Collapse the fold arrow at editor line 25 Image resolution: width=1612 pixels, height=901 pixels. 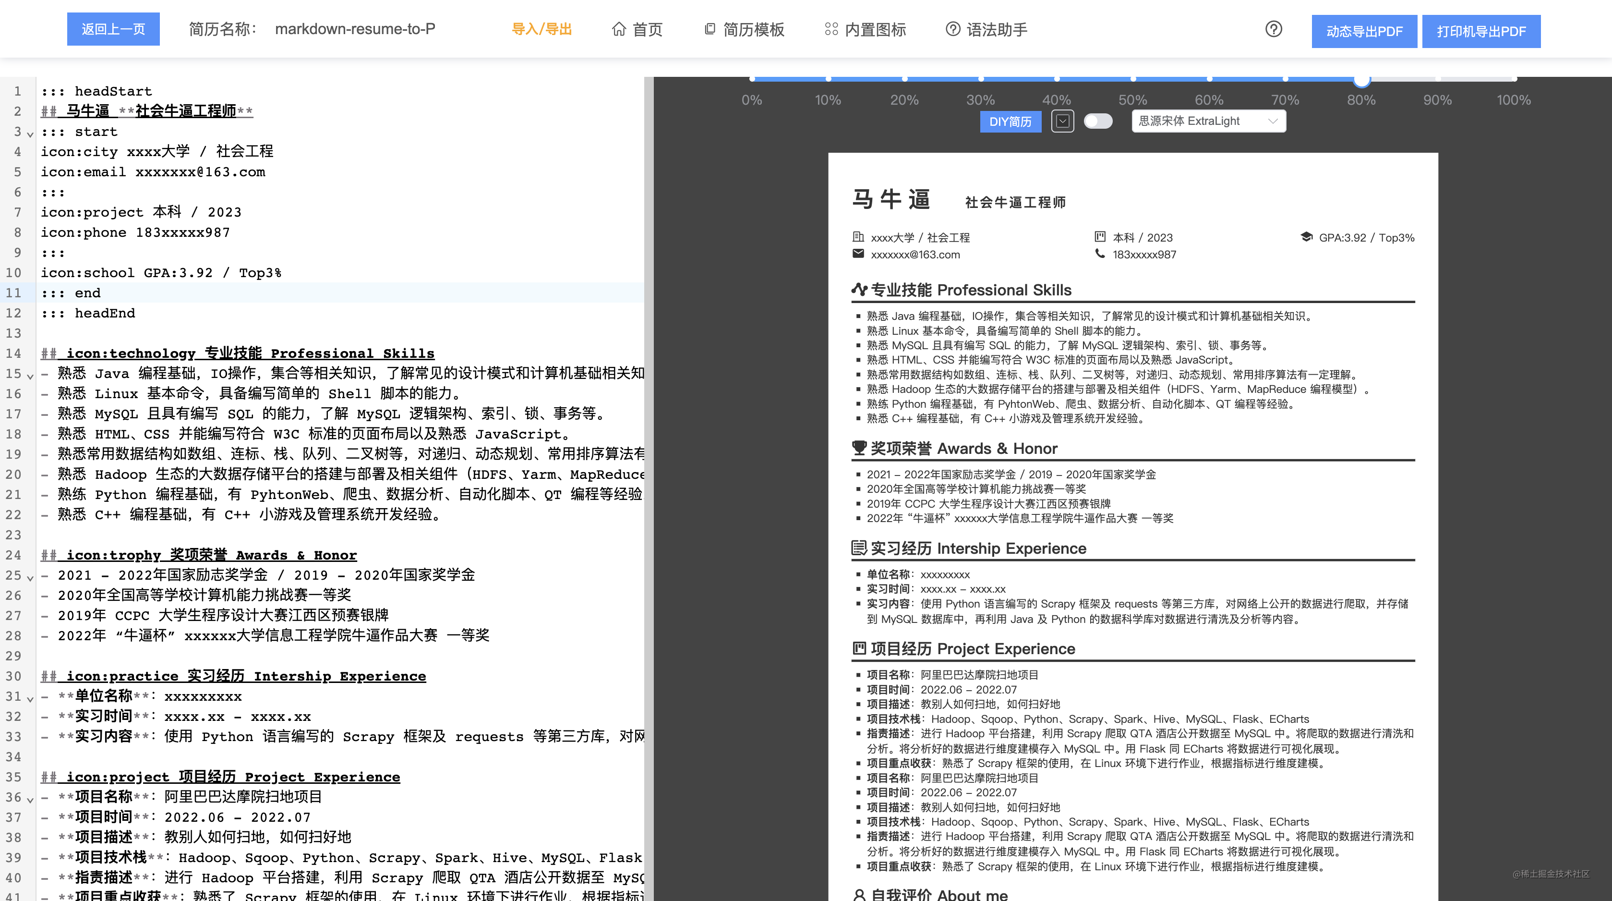tap(30, 578)
